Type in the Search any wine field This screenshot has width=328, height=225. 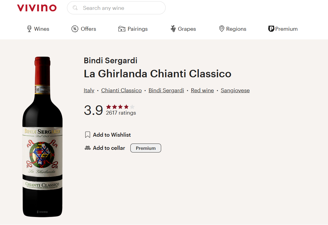(120, 8)
